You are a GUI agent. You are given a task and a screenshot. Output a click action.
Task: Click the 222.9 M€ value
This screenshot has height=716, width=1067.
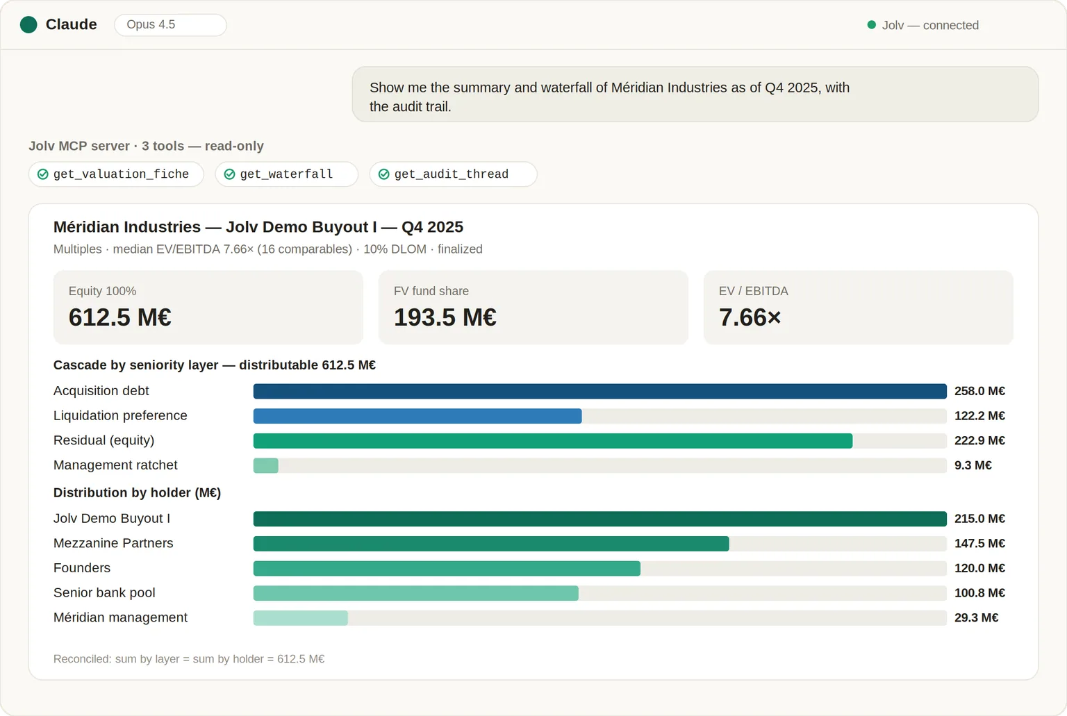point(979,440)
